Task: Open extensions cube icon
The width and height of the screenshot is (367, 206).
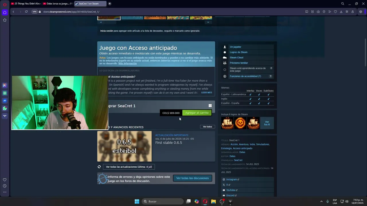Action: (361, 12)
